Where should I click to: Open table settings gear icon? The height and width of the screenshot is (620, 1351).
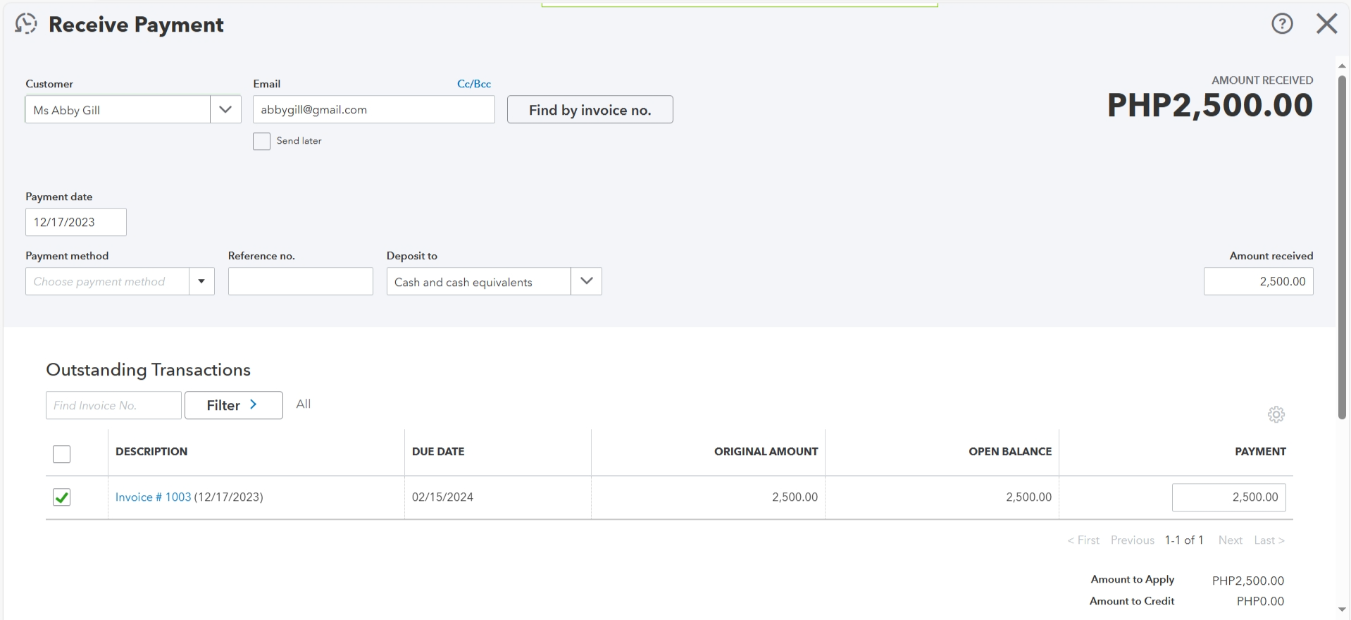[1276, 414]
